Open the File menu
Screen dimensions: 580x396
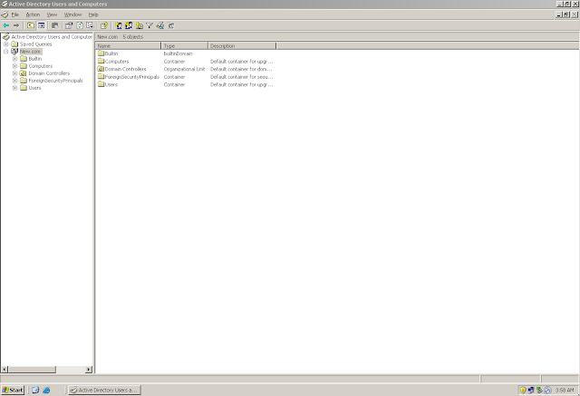[x=15, y=14]
